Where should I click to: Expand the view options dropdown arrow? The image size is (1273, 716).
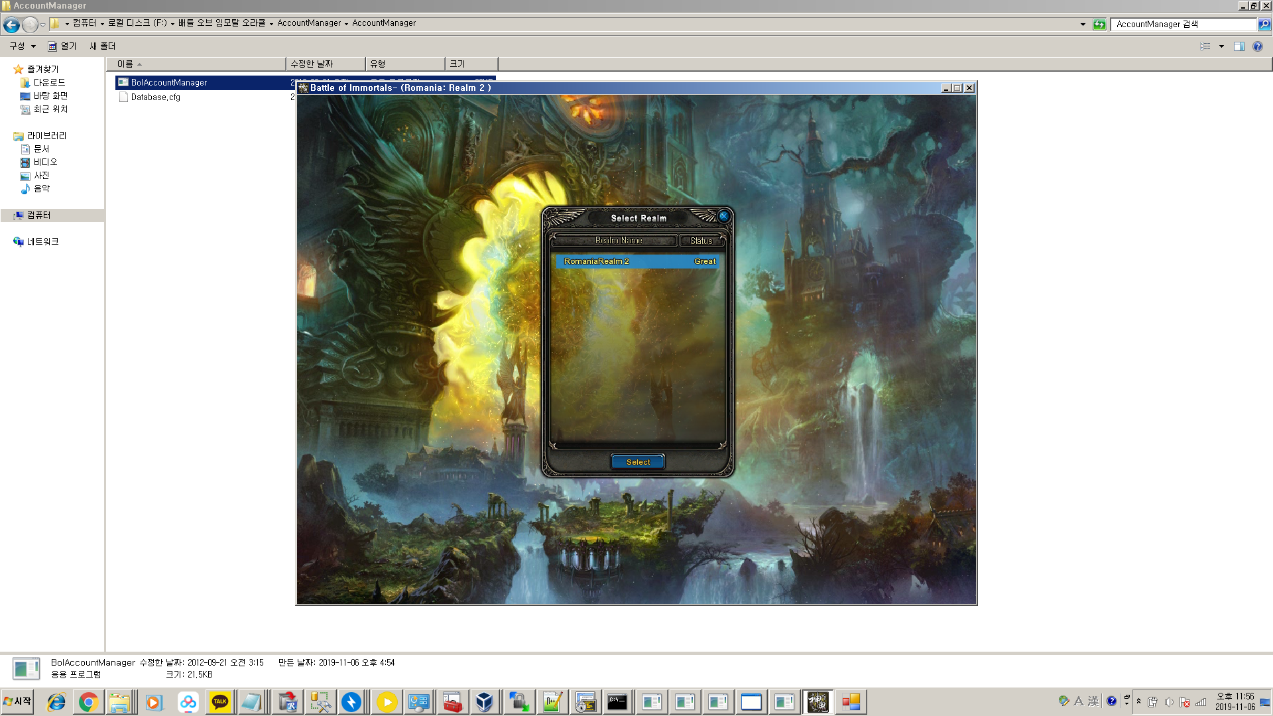[x=1221, y=46]
